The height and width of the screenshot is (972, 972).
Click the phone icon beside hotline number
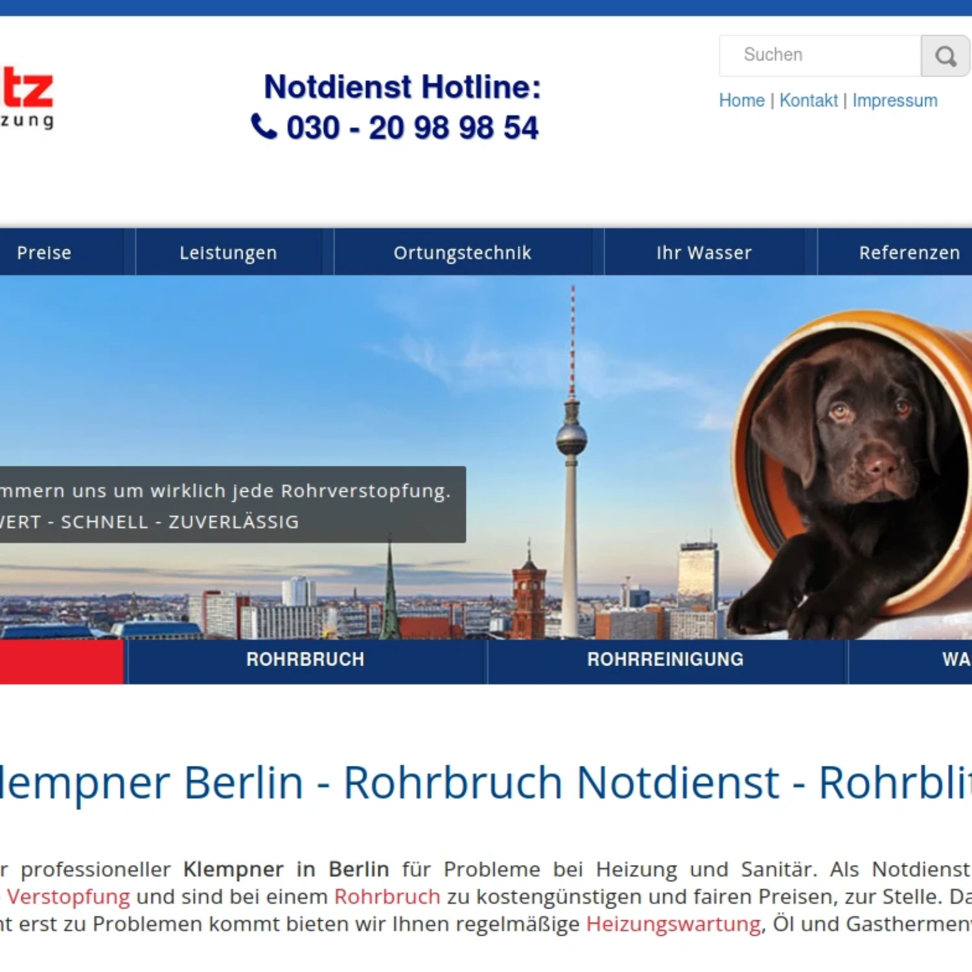coord(264,126)
